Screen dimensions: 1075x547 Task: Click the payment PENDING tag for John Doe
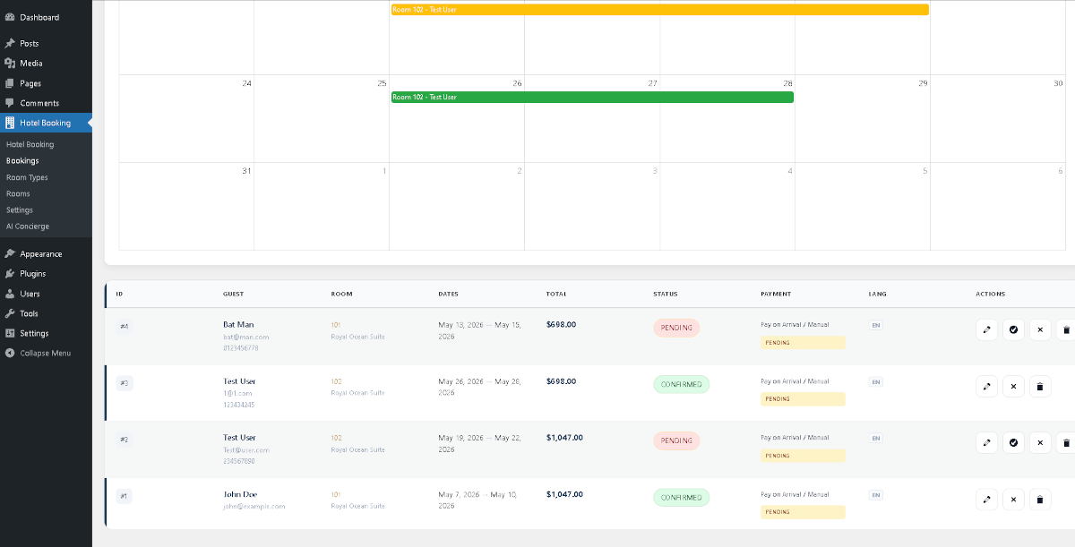point(803,512)
